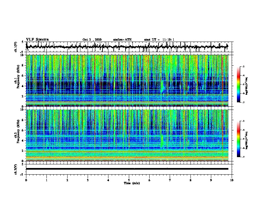Screen dimensions: 261x202
Task: Click the 'VLF Spectra' title text
Action: [x=37, y=40]
